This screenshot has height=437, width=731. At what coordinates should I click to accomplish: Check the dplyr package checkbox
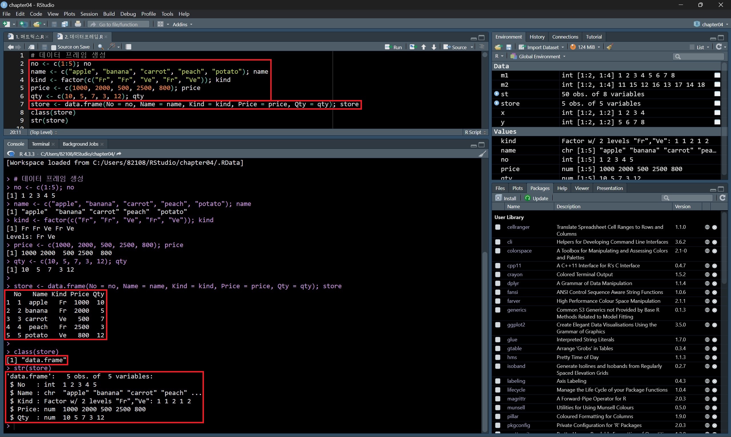point(498,283)
